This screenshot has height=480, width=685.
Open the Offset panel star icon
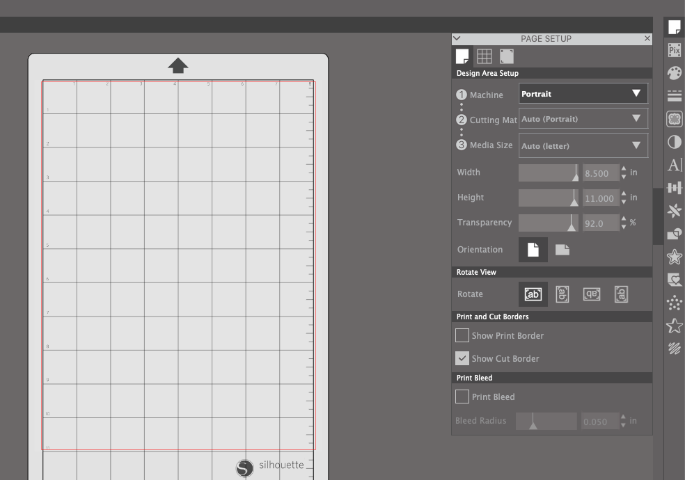pos(674,257)
